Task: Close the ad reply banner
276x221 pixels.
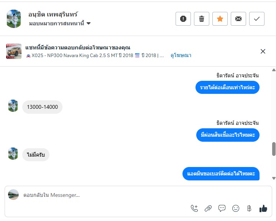Action: [263, 51]
